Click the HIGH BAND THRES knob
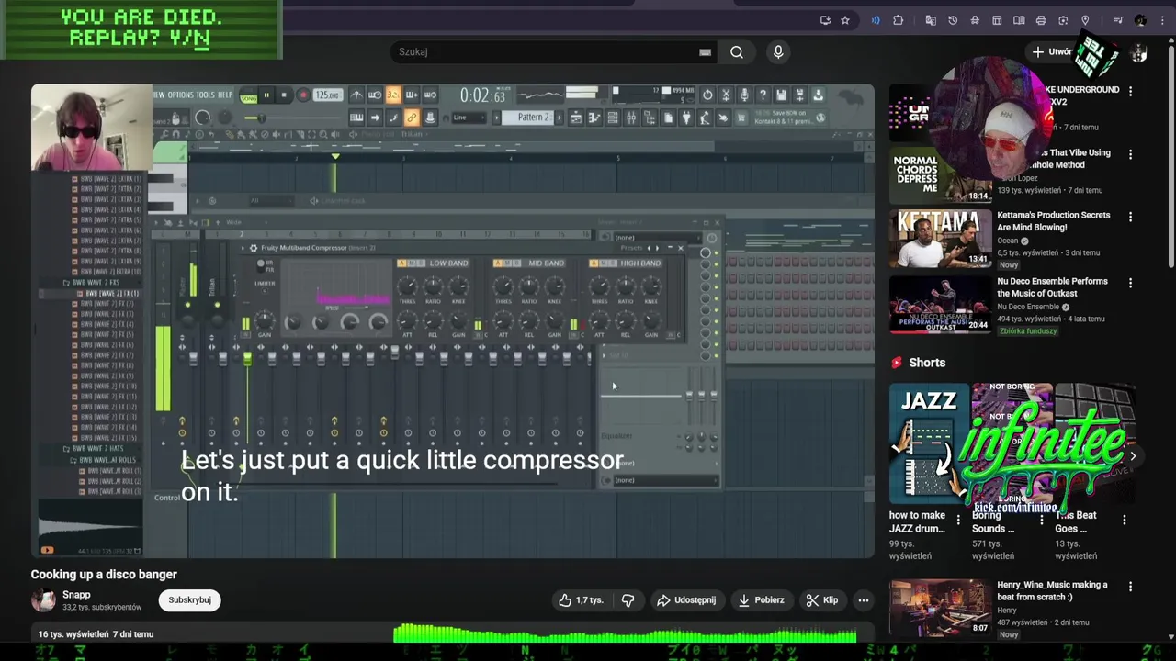Viewport: 1176px width, 661px height. point(599,286)
